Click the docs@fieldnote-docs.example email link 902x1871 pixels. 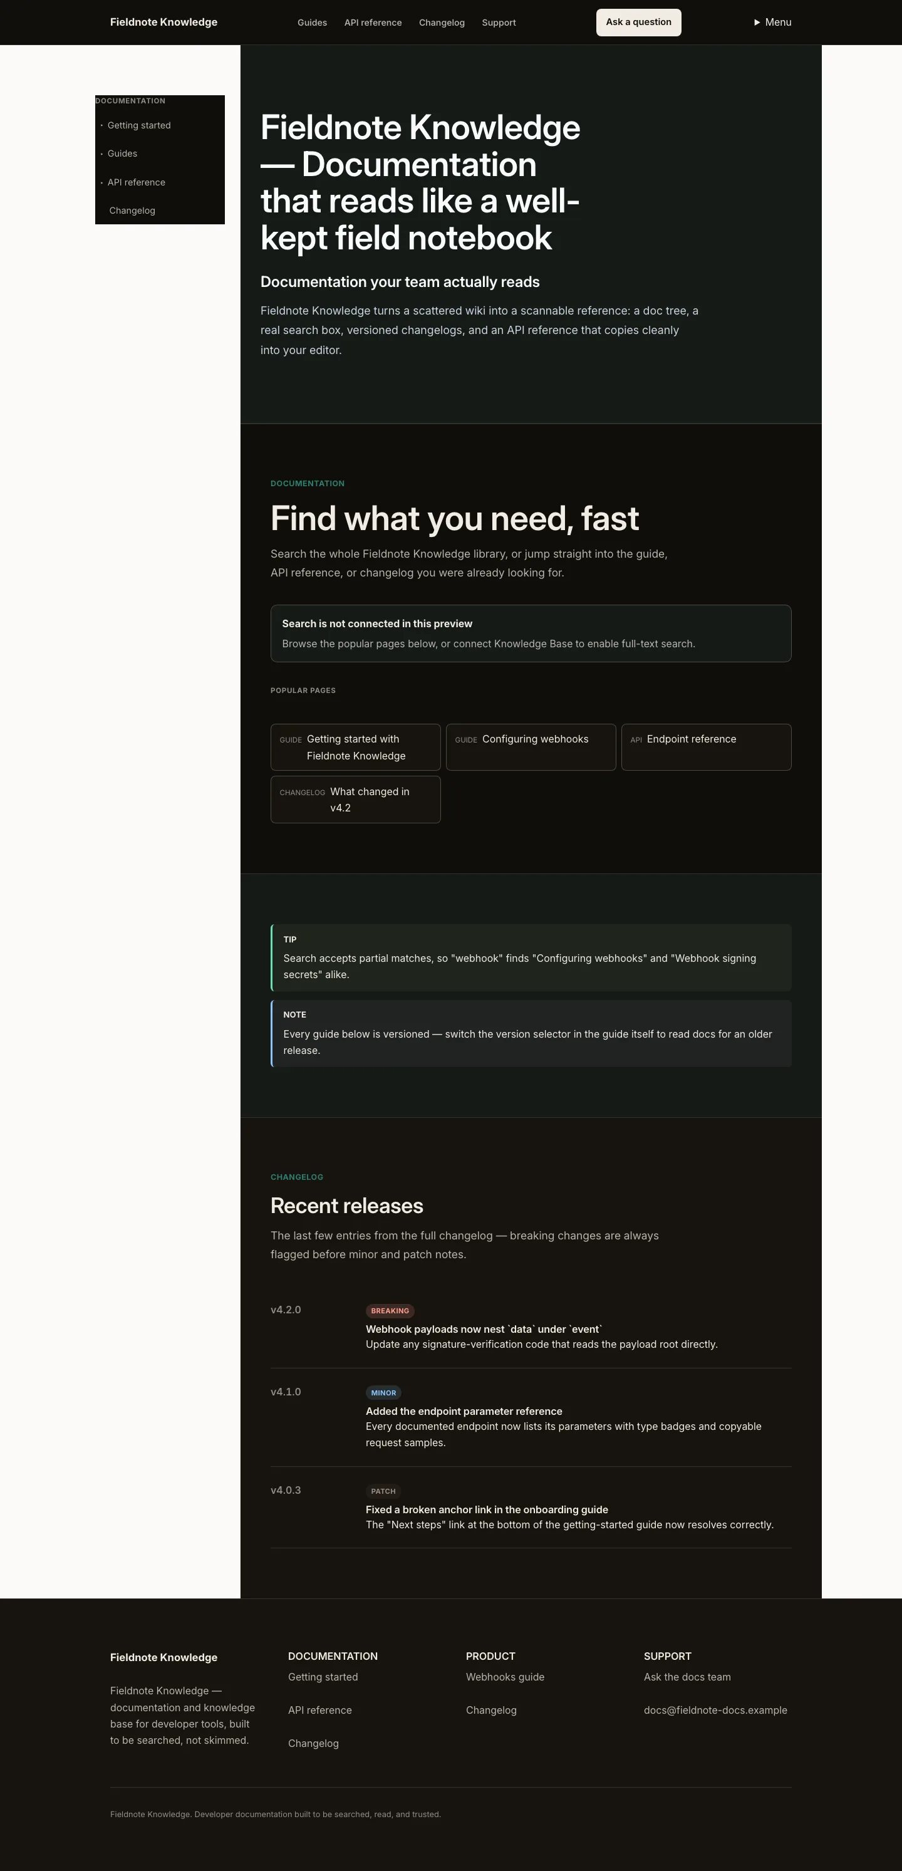click(x=715, y=1711)
